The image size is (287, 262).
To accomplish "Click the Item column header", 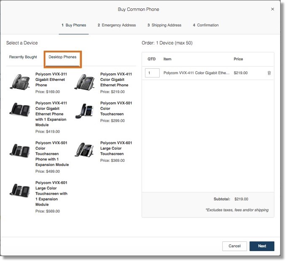I will click(167, 59).
